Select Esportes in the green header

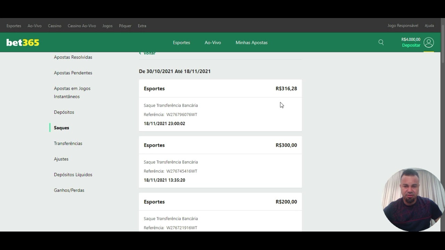[181, 42]
